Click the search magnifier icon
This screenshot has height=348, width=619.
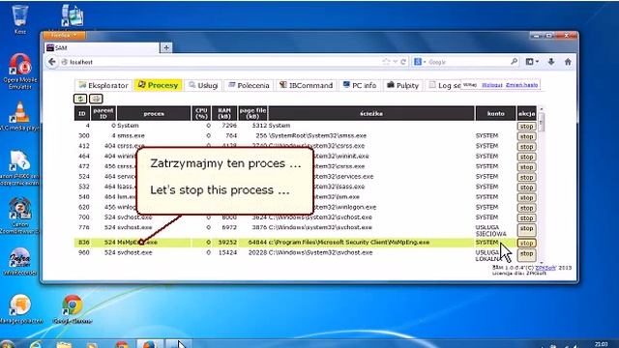514,62
